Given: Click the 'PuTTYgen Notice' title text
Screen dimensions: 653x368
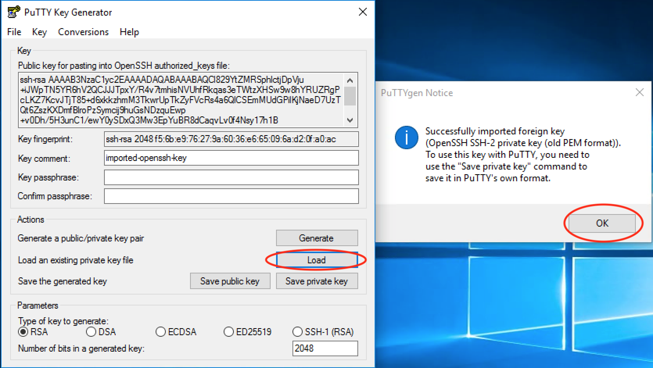Looking at the screenshot, I should click(x=417, y=93).
